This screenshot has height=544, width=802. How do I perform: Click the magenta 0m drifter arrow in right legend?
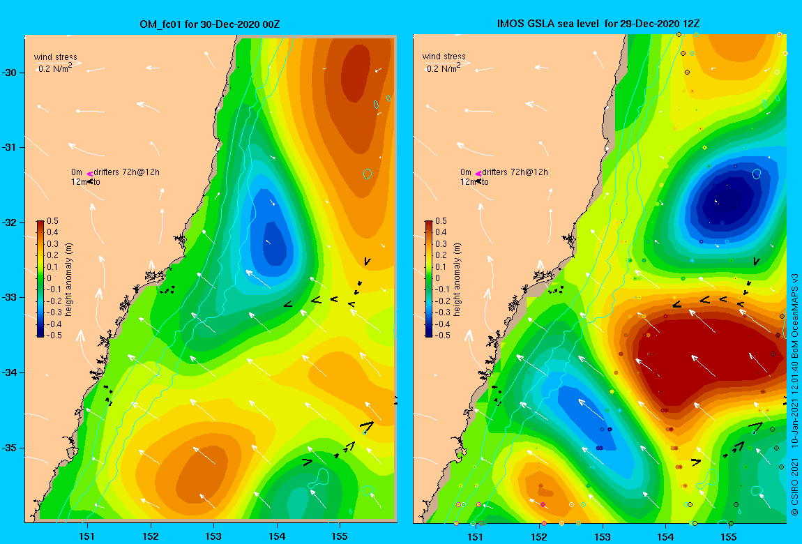coord(478,174)
